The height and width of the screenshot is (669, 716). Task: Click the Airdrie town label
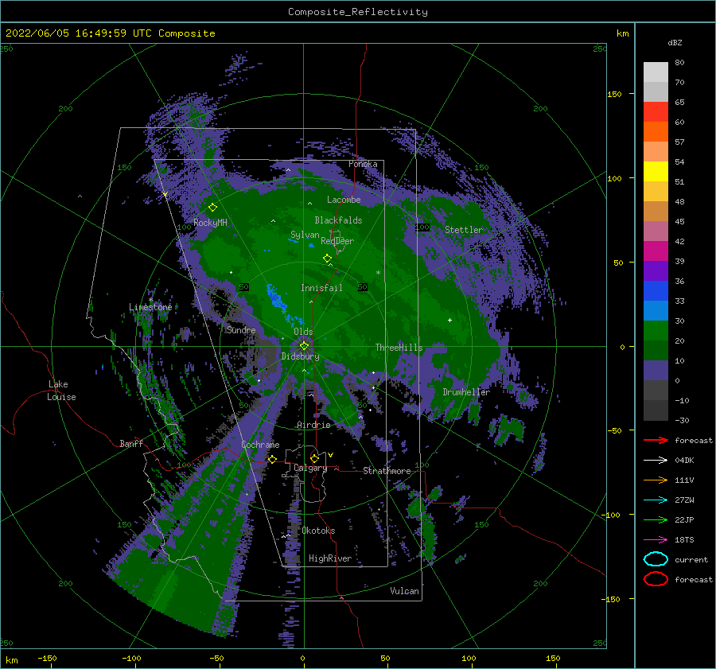click(313, 425)
